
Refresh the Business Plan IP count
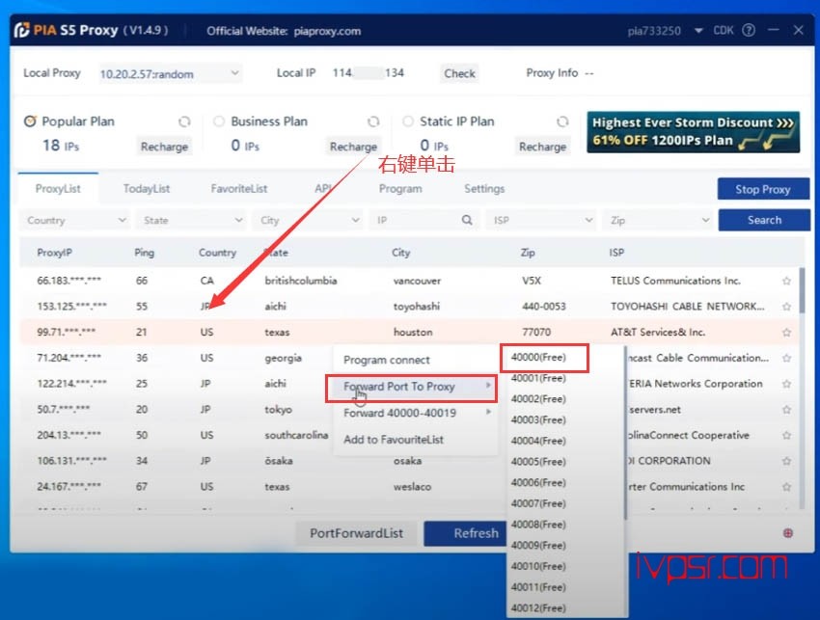pos(373,121)
